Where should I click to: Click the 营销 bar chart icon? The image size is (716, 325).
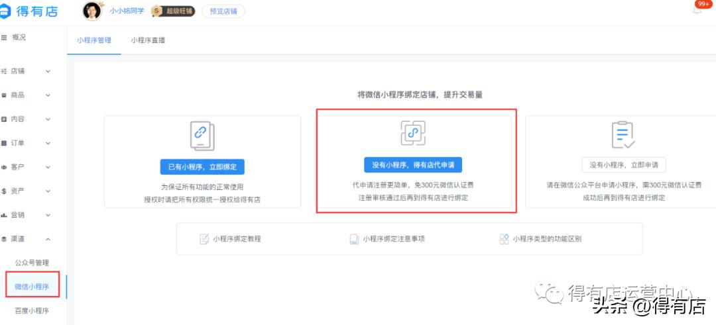click(4, 215)
